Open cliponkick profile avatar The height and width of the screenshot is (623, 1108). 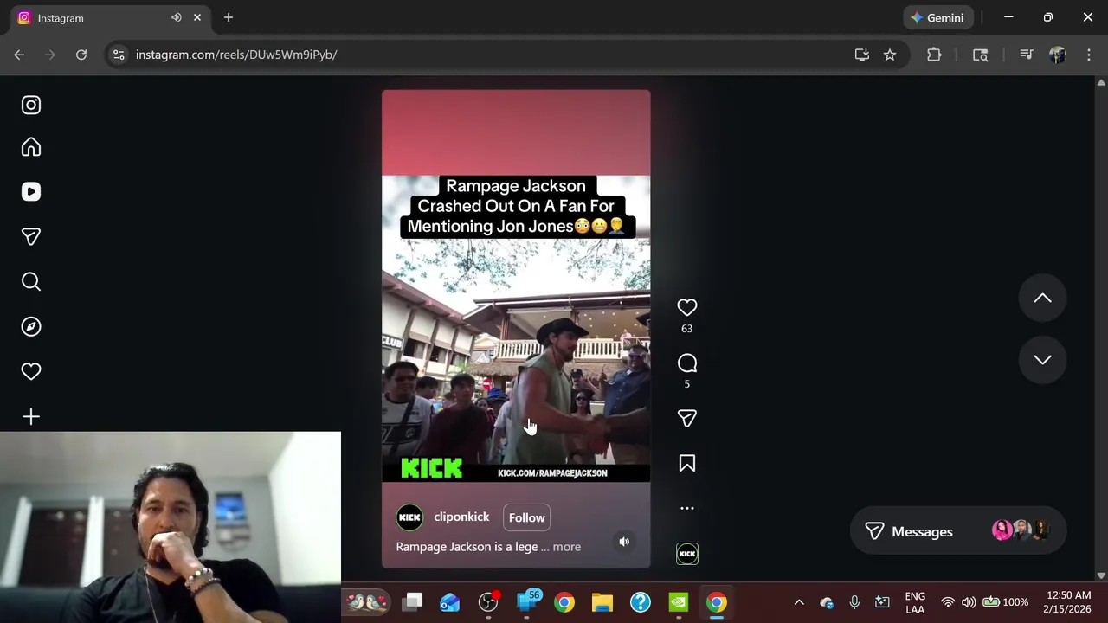pyautogui.click(x=409, y=517)
